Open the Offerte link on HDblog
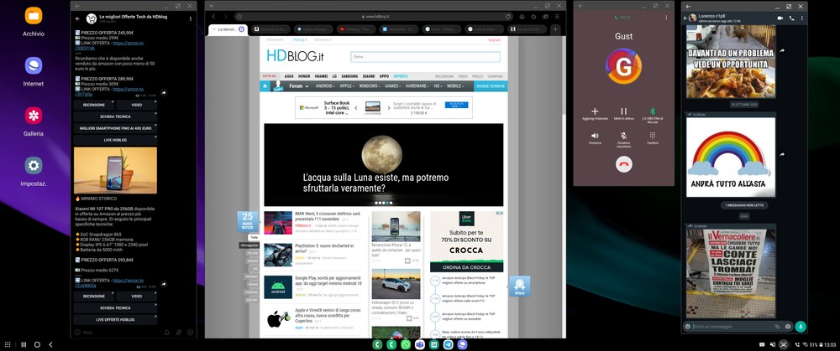 pyautogui.click(x=400, y=76)
